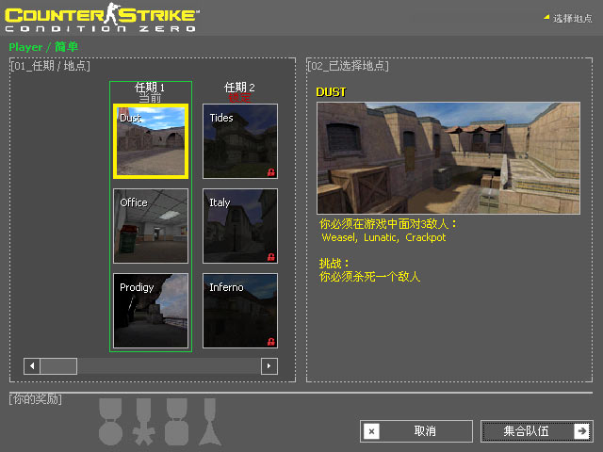Click the map list scrollbar thumb
The width and height of the screenshot is (603, 452).
pyautogui.click(x=58, y=366)
